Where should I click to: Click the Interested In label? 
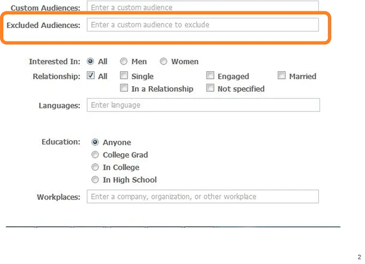[55, 62]
